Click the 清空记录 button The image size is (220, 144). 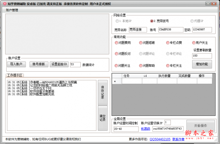coord(103,118)
